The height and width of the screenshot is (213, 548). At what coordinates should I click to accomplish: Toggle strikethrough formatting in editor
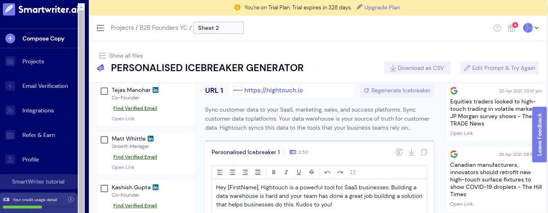pyautogui.click(x=311, y=172)
